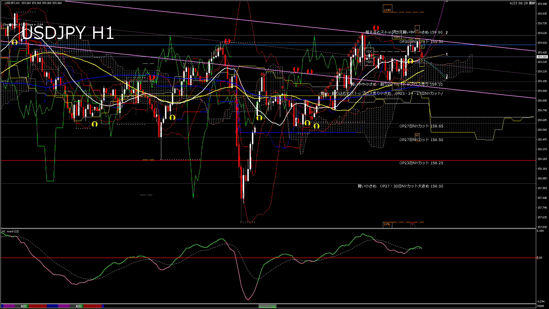Image resolution: width=549 pixels, height=309 pixels.
Task: Click the orange LWL label box
Action: point(387,224)
